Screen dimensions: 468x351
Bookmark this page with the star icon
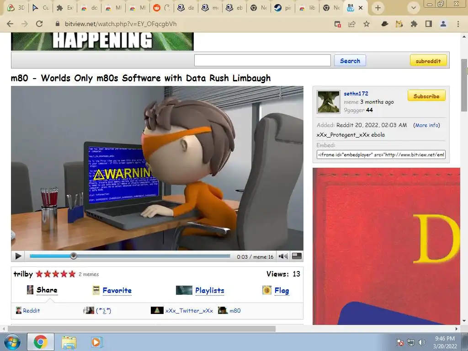coord(367,24)
